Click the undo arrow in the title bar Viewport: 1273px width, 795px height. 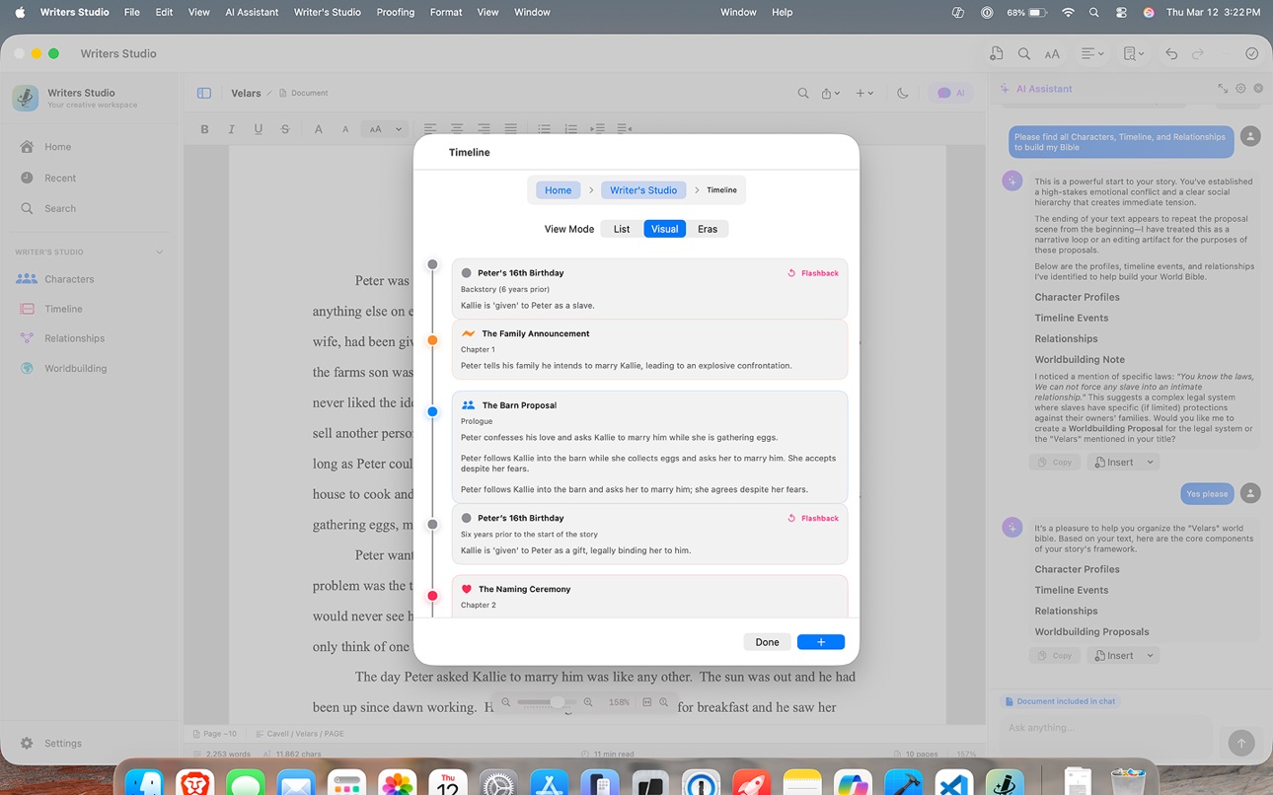click(x=1171, y=54)
